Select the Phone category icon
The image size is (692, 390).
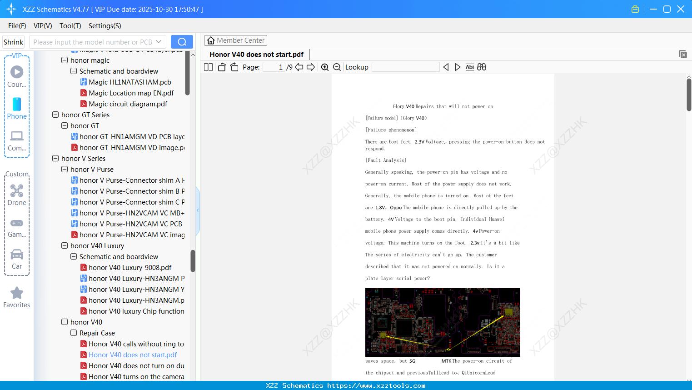[x=17, y=109]
